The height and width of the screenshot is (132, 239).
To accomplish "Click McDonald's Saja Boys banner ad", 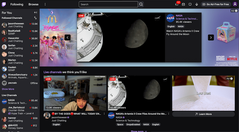I will click(58, 38).
